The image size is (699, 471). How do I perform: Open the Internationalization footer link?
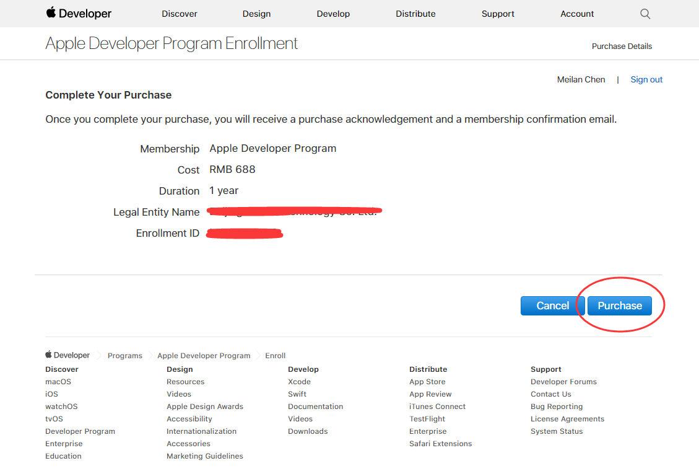pos(201,431)
